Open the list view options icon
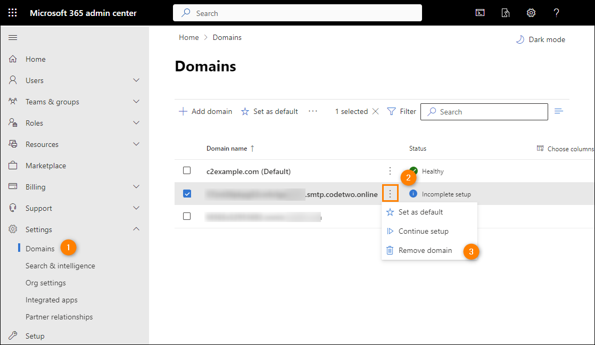Viewport: 595px width, 345px height. pos(558,111)
